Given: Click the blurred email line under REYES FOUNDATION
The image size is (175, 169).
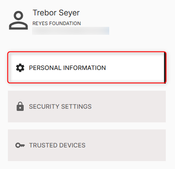Looking at the screenshot, I should tap(71, 31).
